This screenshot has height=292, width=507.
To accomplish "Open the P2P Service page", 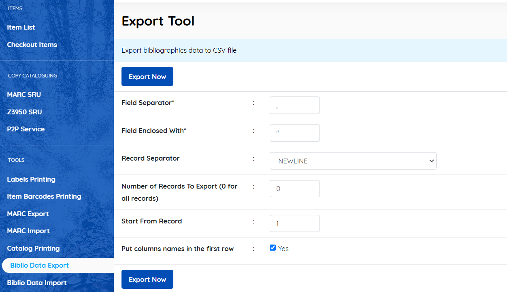I will [x=26, y=129].
